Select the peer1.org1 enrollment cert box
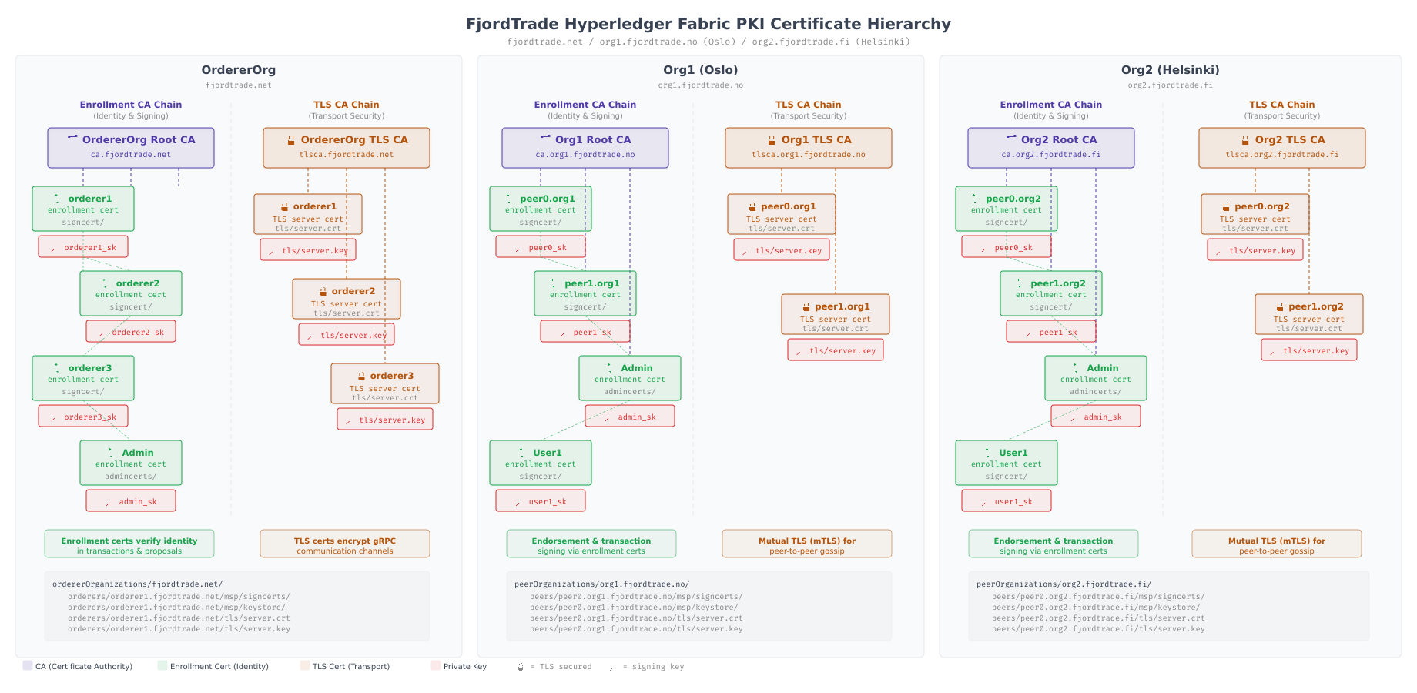The height and width of the screenshot is (693, 1417). click(585, 293)
